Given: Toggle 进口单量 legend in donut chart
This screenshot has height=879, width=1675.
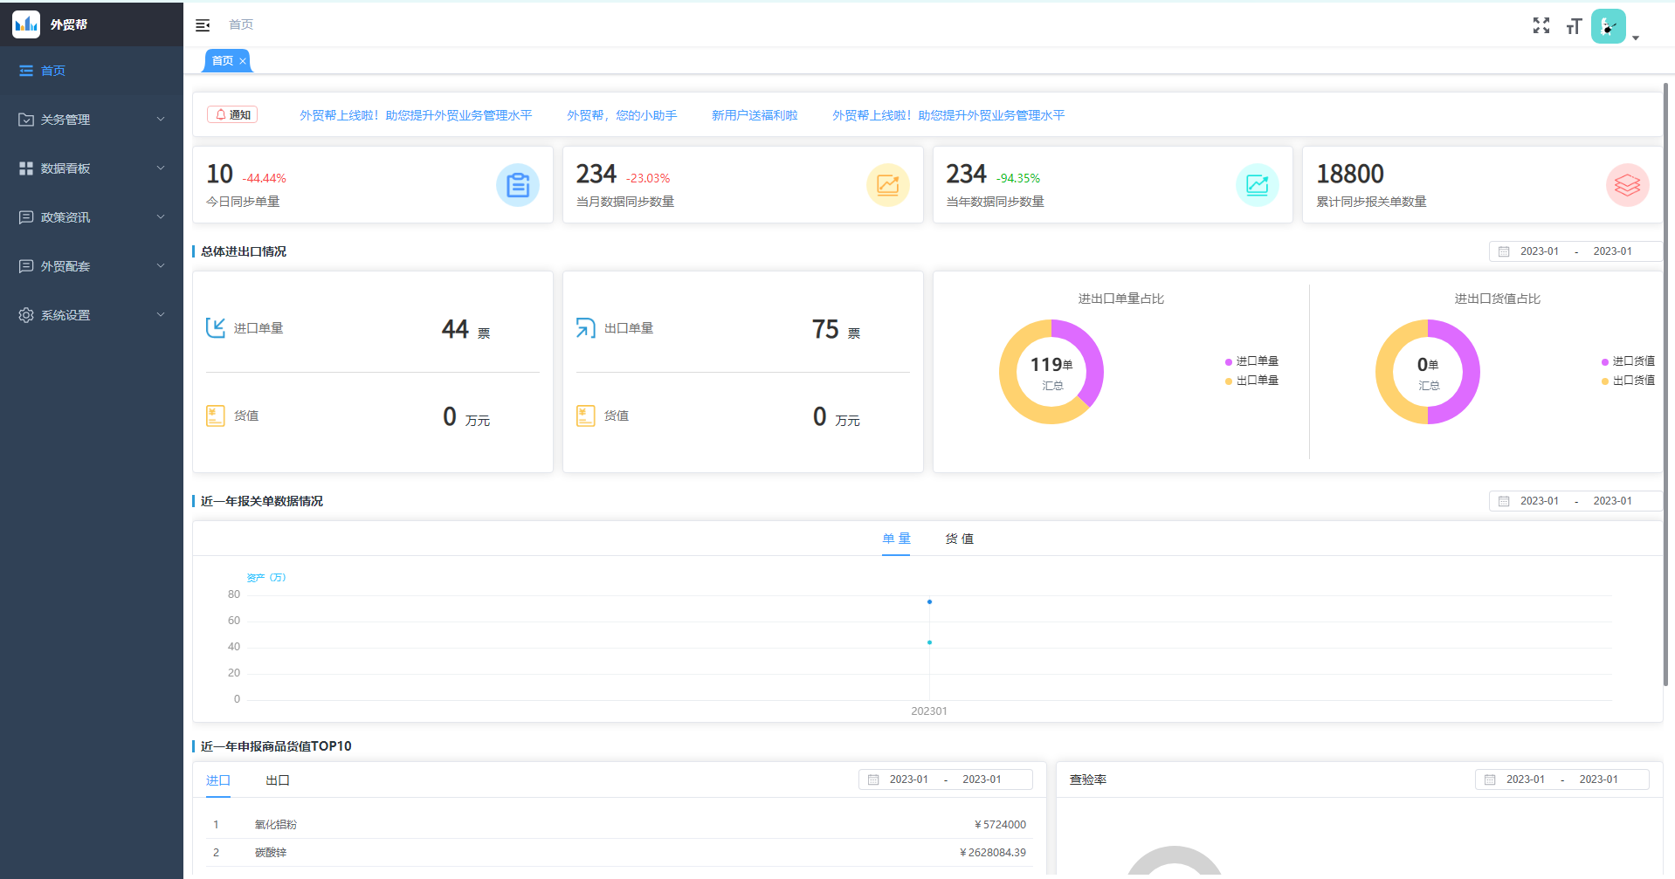Looking at the screenshot, I should [1251, 361].
